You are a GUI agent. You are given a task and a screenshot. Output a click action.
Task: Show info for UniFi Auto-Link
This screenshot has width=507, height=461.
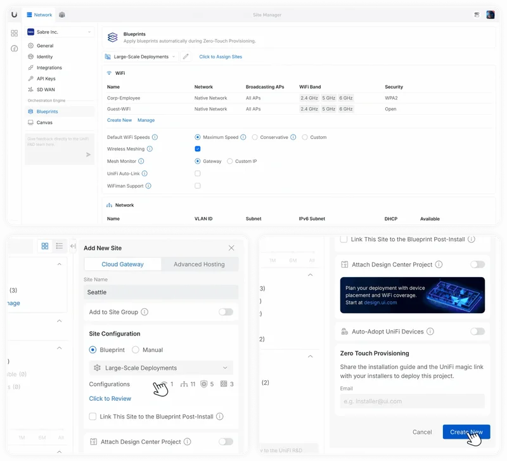coord(145,173)
